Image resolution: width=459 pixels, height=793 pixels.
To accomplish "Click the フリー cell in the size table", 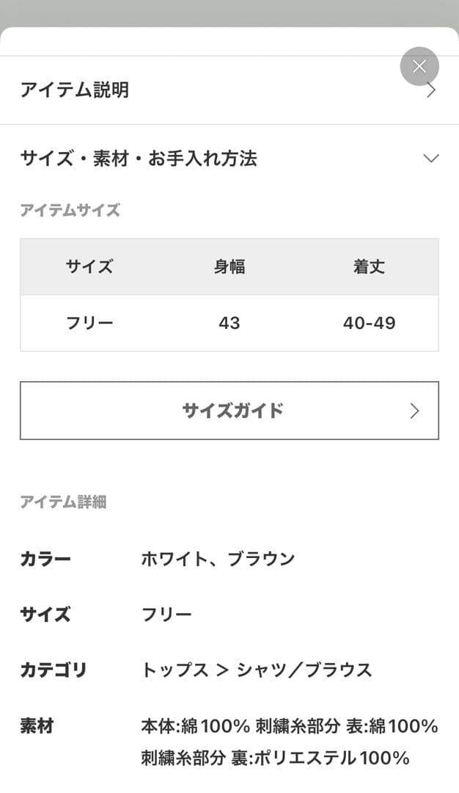I will [x=89, y=323].
